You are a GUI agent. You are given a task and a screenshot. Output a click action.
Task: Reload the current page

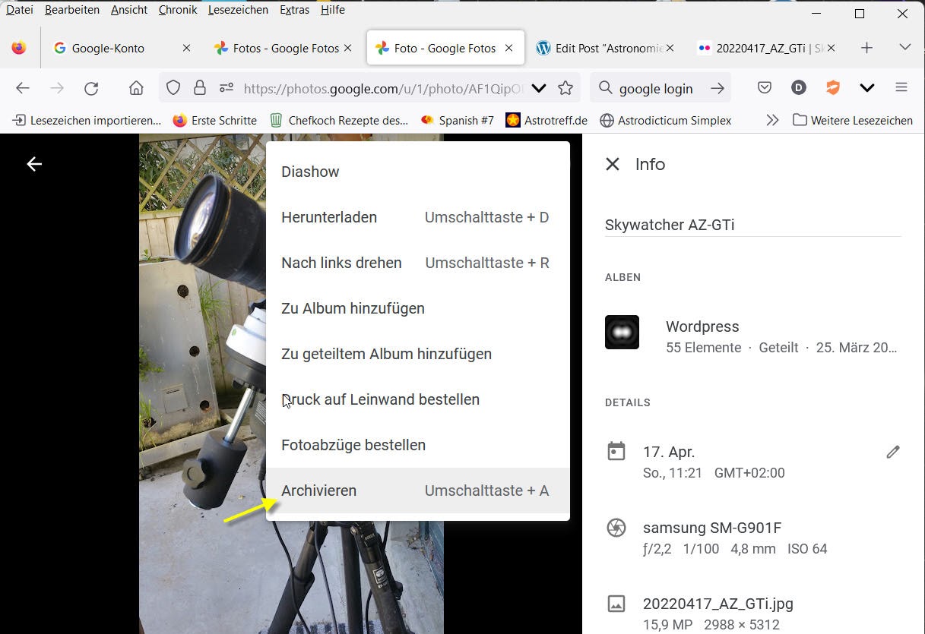pos(91,88)
